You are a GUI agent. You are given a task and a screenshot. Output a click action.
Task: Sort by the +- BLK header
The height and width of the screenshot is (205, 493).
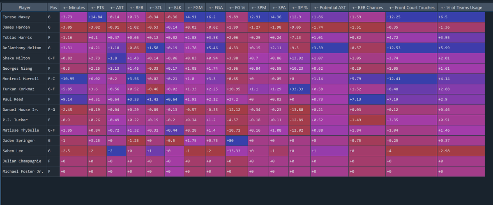click(175, 7)
